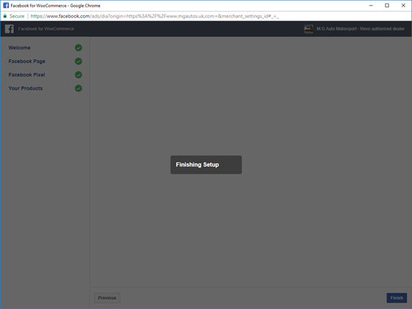The width and height of the screenshot is (412, 309).
Task: Click the secure padlock icon in the address bar
Action: [x=5, y=16]
